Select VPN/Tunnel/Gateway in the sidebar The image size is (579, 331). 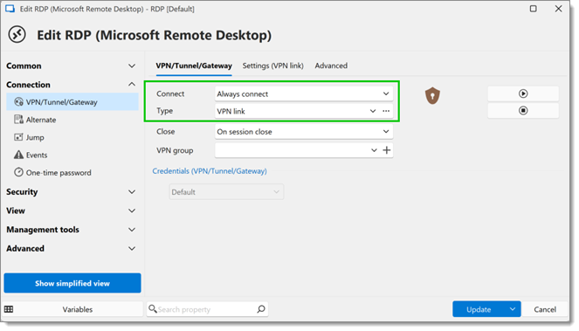tap(72, 102)
